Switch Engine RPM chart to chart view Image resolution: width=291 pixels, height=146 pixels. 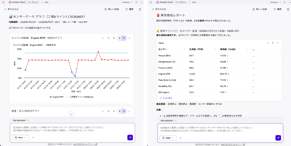[124, 38]
